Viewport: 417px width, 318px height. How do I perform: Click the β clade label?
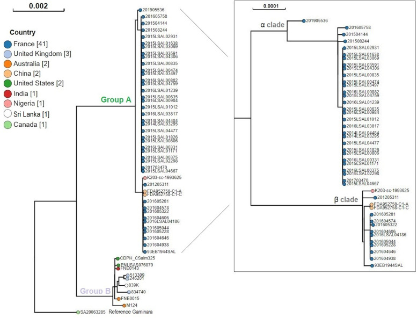coord(347,200)
